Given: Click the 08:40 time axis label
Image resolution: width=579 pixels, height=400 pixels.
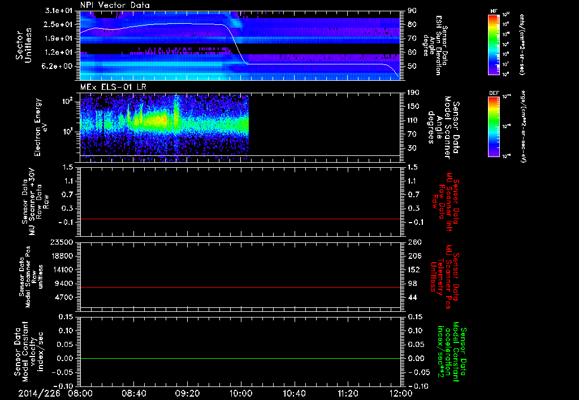Looking at the screenshot, I should tap(133, 393).
